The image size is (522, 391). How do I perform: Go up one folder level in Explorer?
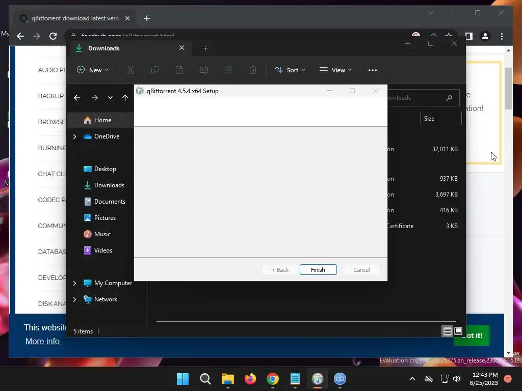pos(125,98)
